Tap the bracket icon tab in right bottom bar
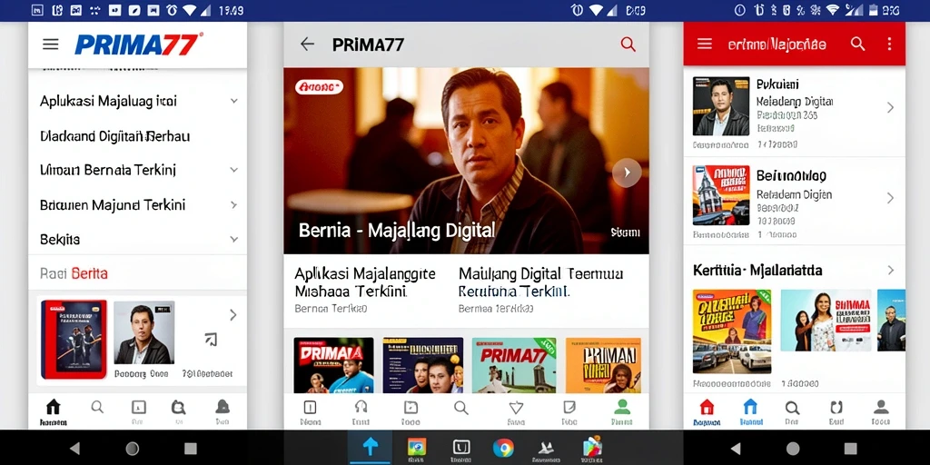This screenshot has width=930, height=465. click(x=836, y=411)
